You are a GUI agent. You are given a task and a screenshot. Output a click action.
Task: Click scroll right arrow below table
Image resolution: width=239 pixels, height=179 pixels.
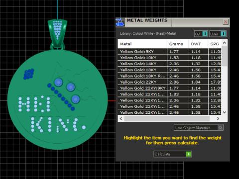[x=218, y=118]
